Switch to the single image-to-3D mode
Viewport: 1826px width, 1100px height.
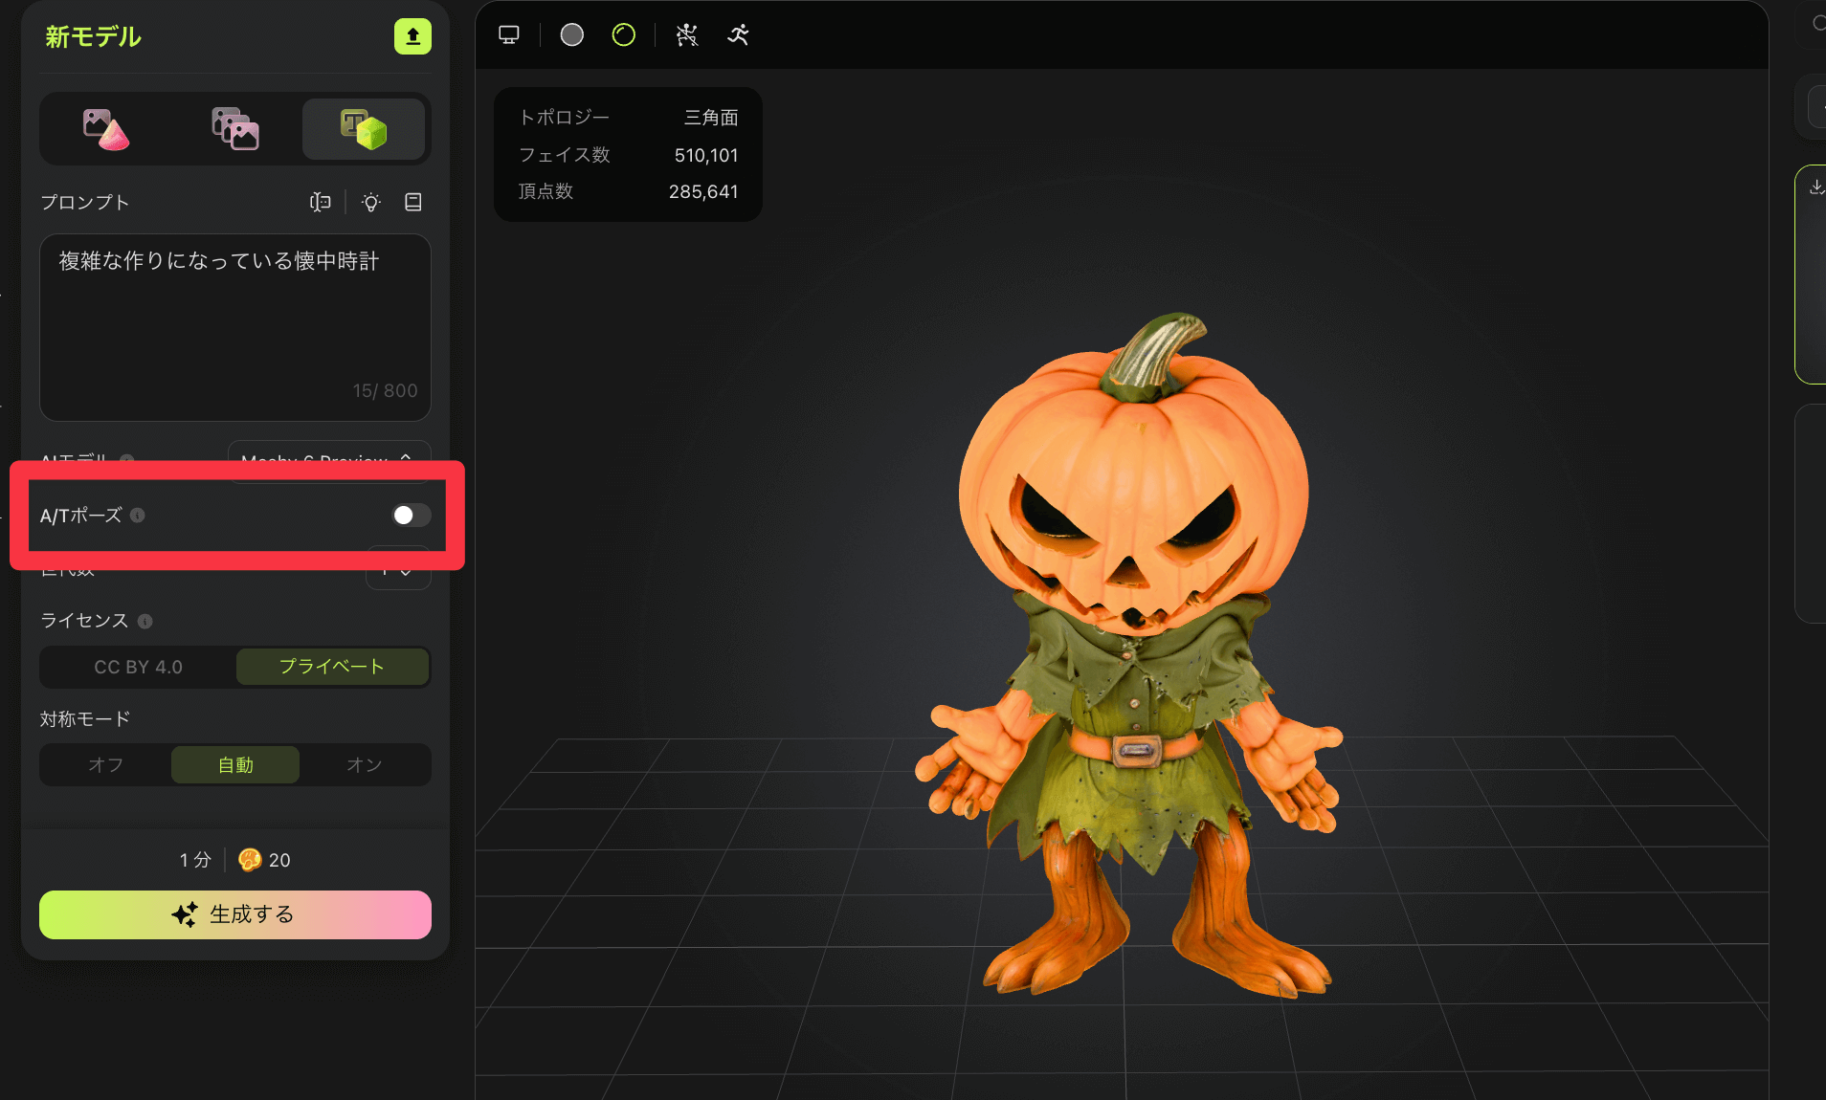point(106,129)
